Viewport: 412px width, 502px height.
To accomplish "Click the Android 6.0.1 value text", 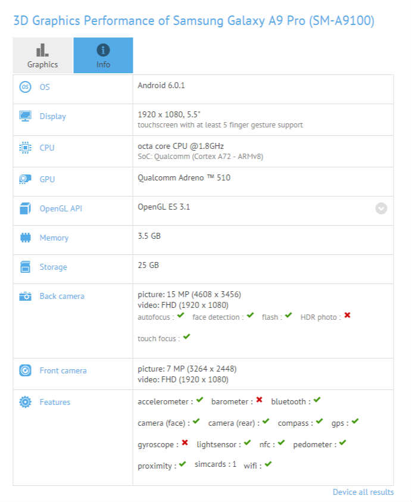I will pyautogui.click(x=161, y=85).
